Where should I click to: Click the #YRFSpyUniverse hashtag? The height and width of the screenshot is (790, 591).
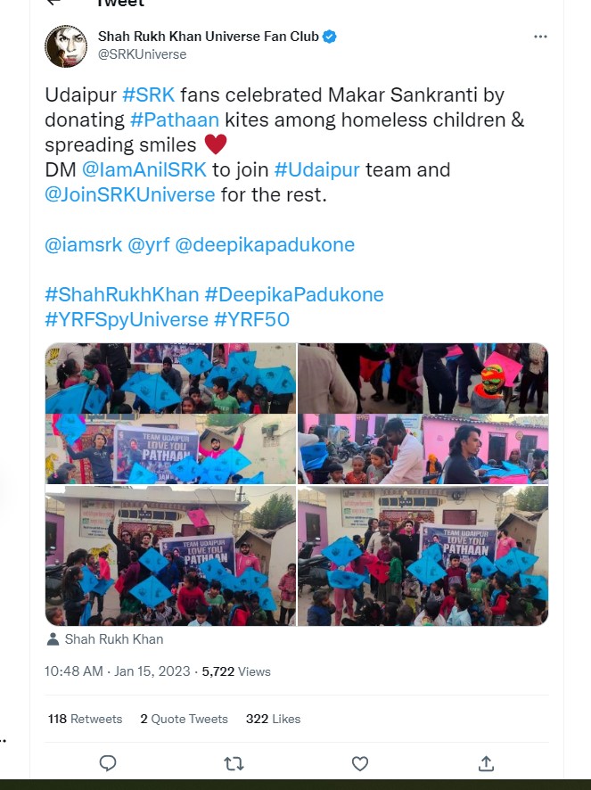(127, 319)
